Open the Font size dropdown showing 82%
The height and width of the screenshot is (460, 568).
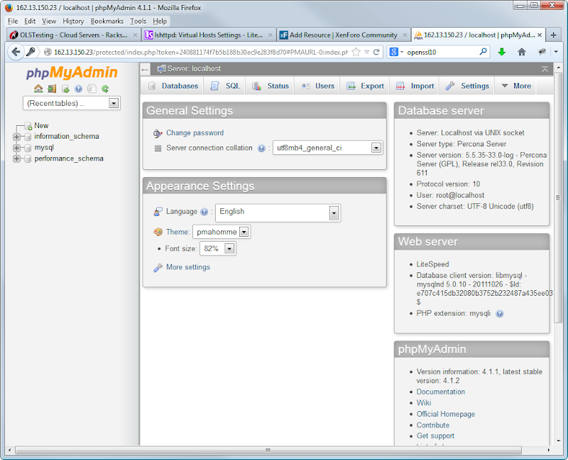click(x=218, y=249)
